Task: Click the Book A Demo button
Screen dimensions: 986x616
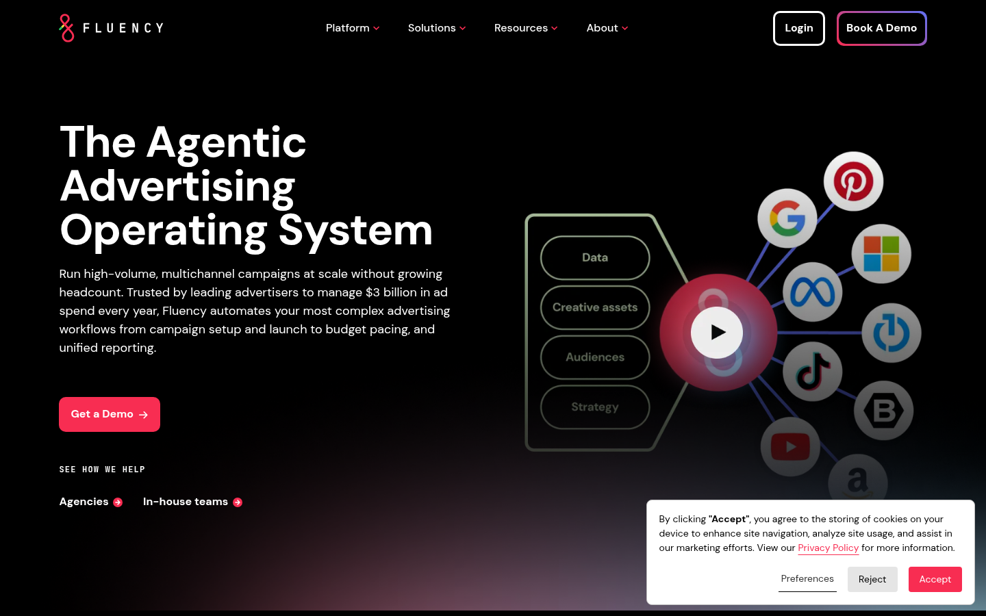Action: 881,28
